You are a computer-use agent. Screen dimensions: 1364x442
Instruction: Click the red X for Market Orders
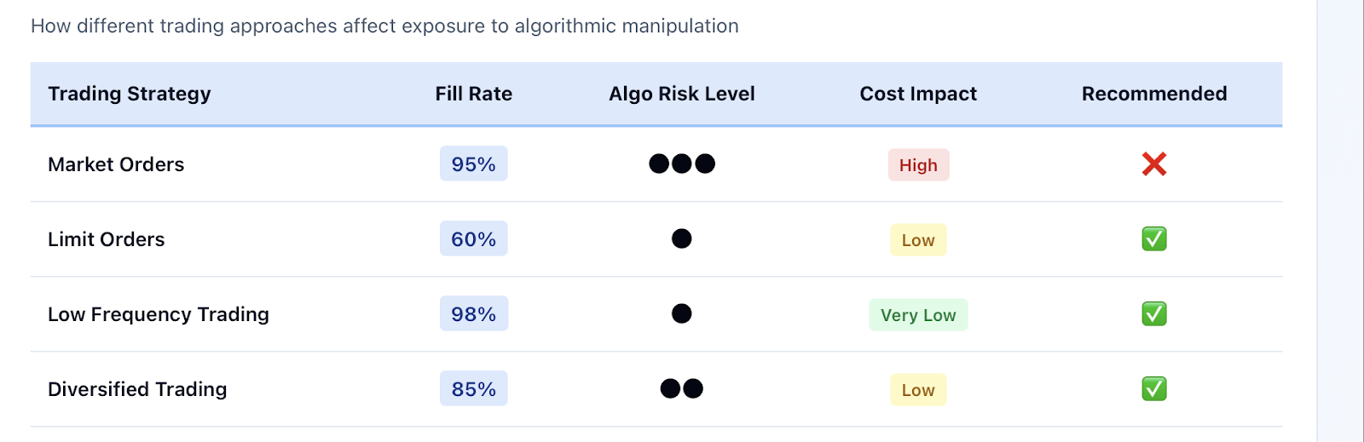1154,164
